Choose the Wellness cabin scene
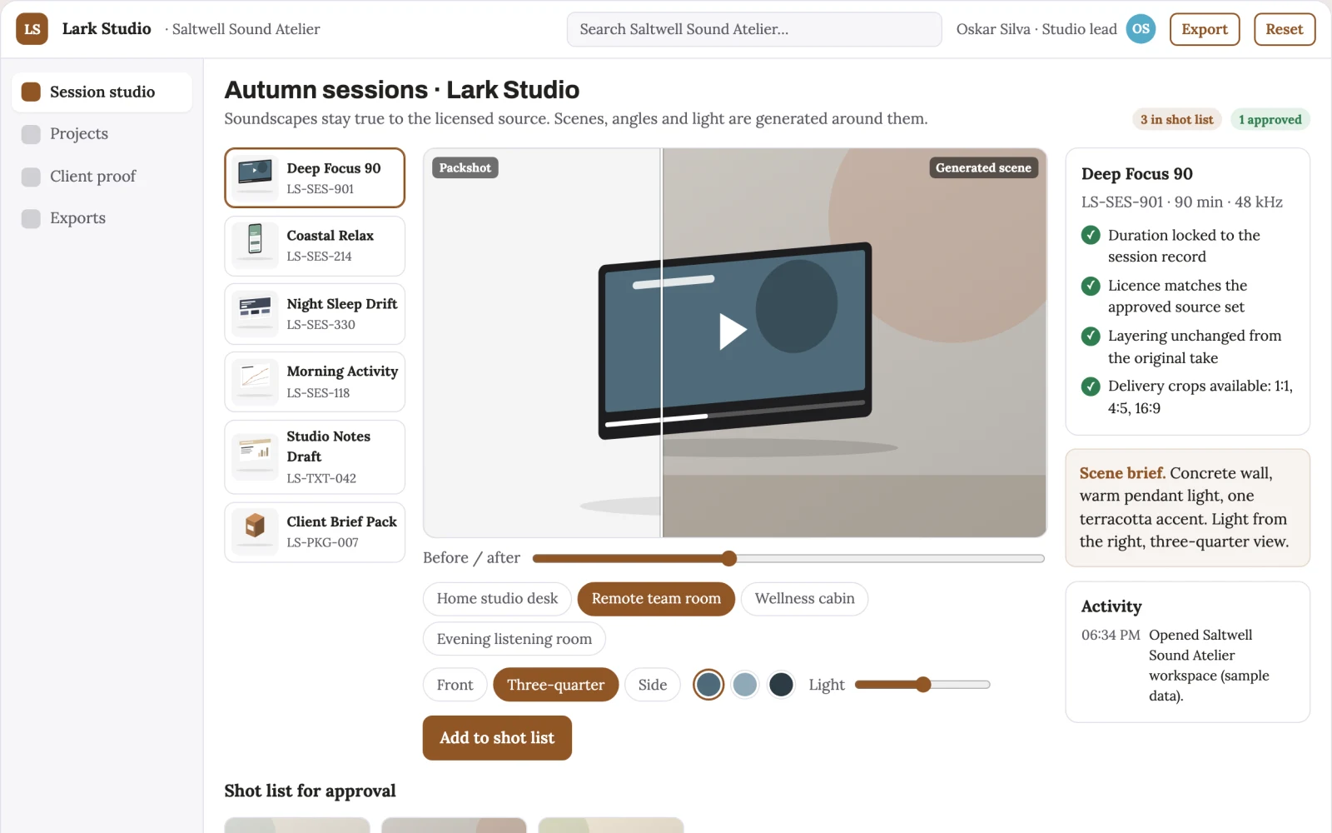The width and height of the screenshot is (1332, 833). click(x=804, y=599)
